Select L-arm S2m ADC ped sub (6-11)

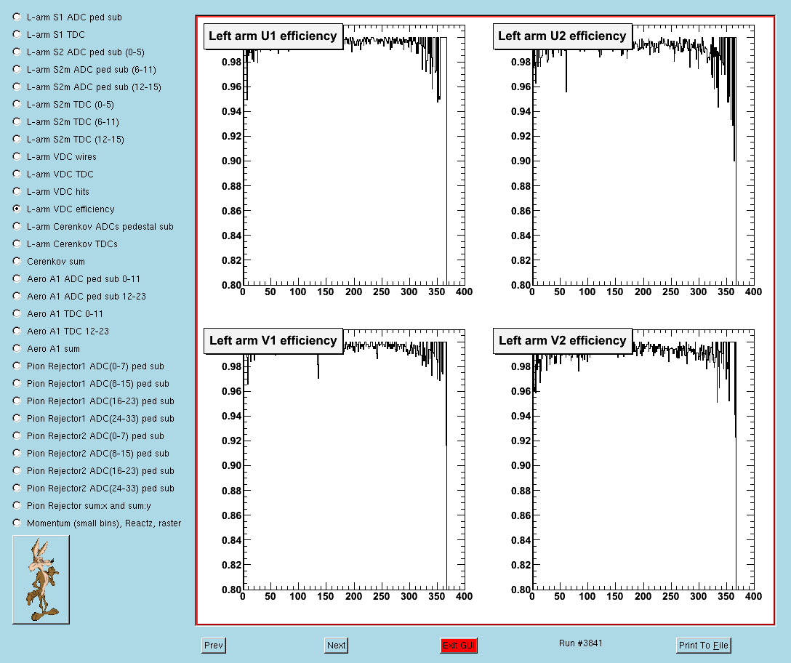[17, 69]
